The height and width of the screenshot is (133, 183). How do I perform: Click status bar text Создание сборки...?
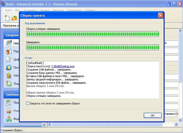pyautogui.click(x=13, y=130)
